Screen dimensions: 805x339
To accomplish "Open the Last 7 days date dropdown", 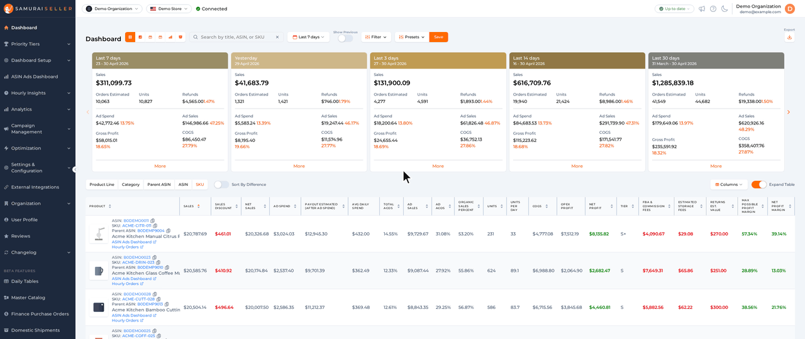I will coord(308,37).
